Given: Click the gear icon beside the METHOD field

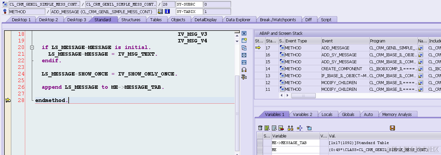Looking at the screenshot, I should pyautogui.click(x=5, y=12).
